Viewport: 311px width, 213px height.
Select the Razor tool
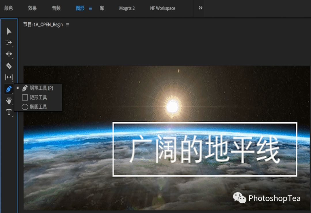pos(9,66)
